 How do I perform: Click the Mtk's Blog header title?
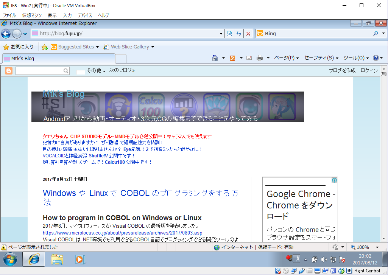click(x=64, y=94)
